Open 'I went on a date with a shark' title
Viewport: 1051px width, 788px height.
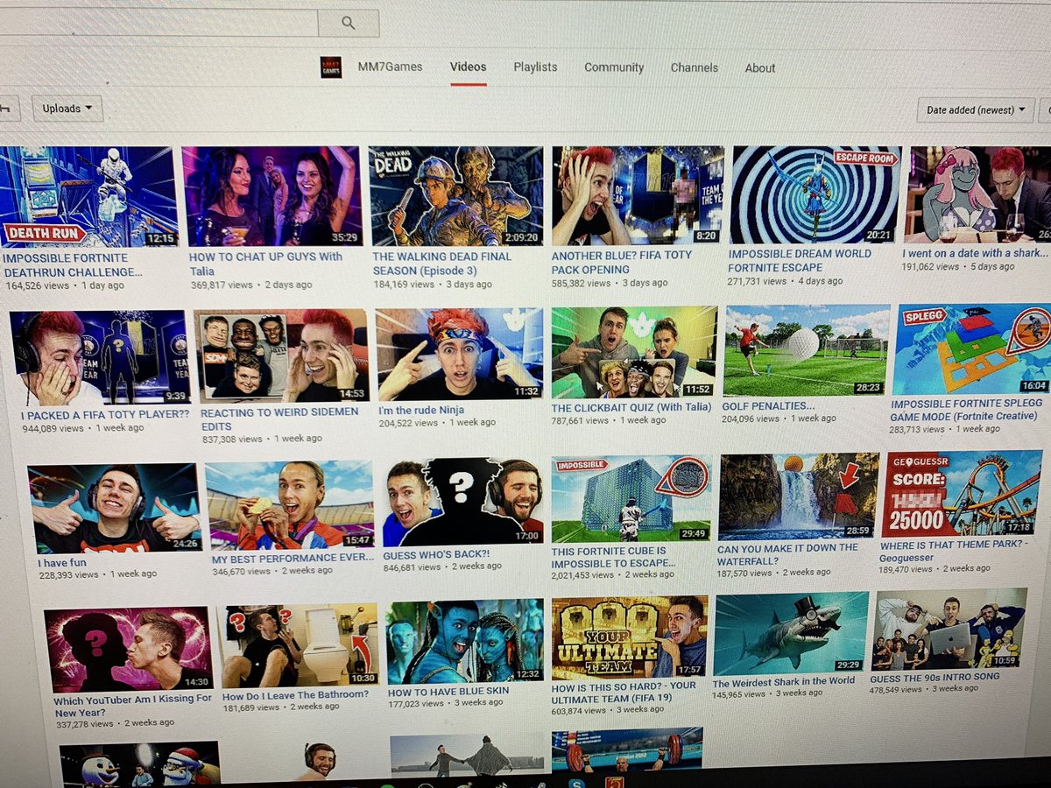976,254
